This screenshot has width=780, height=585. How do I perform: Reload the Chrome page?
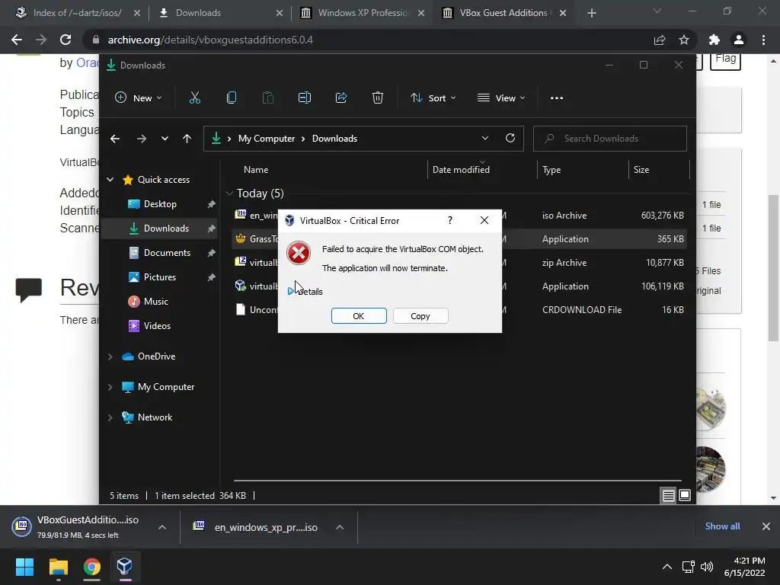pyautogui.click(x=66, y=40)
